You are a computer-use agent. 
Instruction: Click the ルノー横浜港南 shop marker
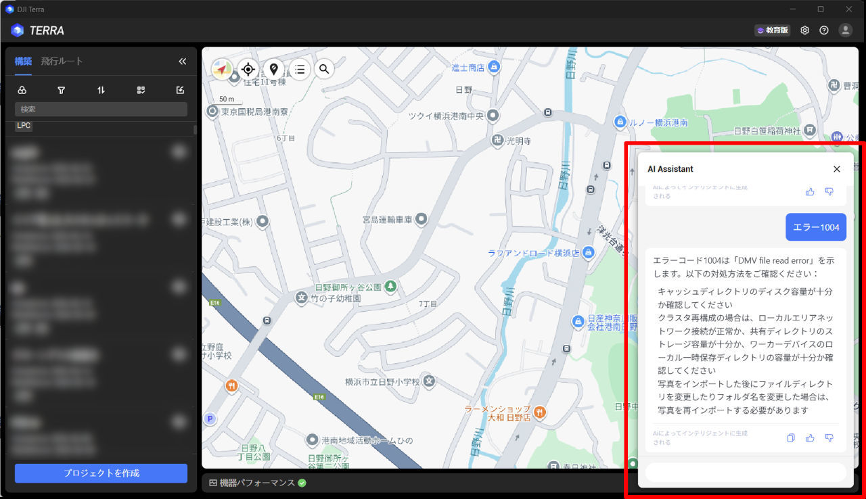(619, 122)
